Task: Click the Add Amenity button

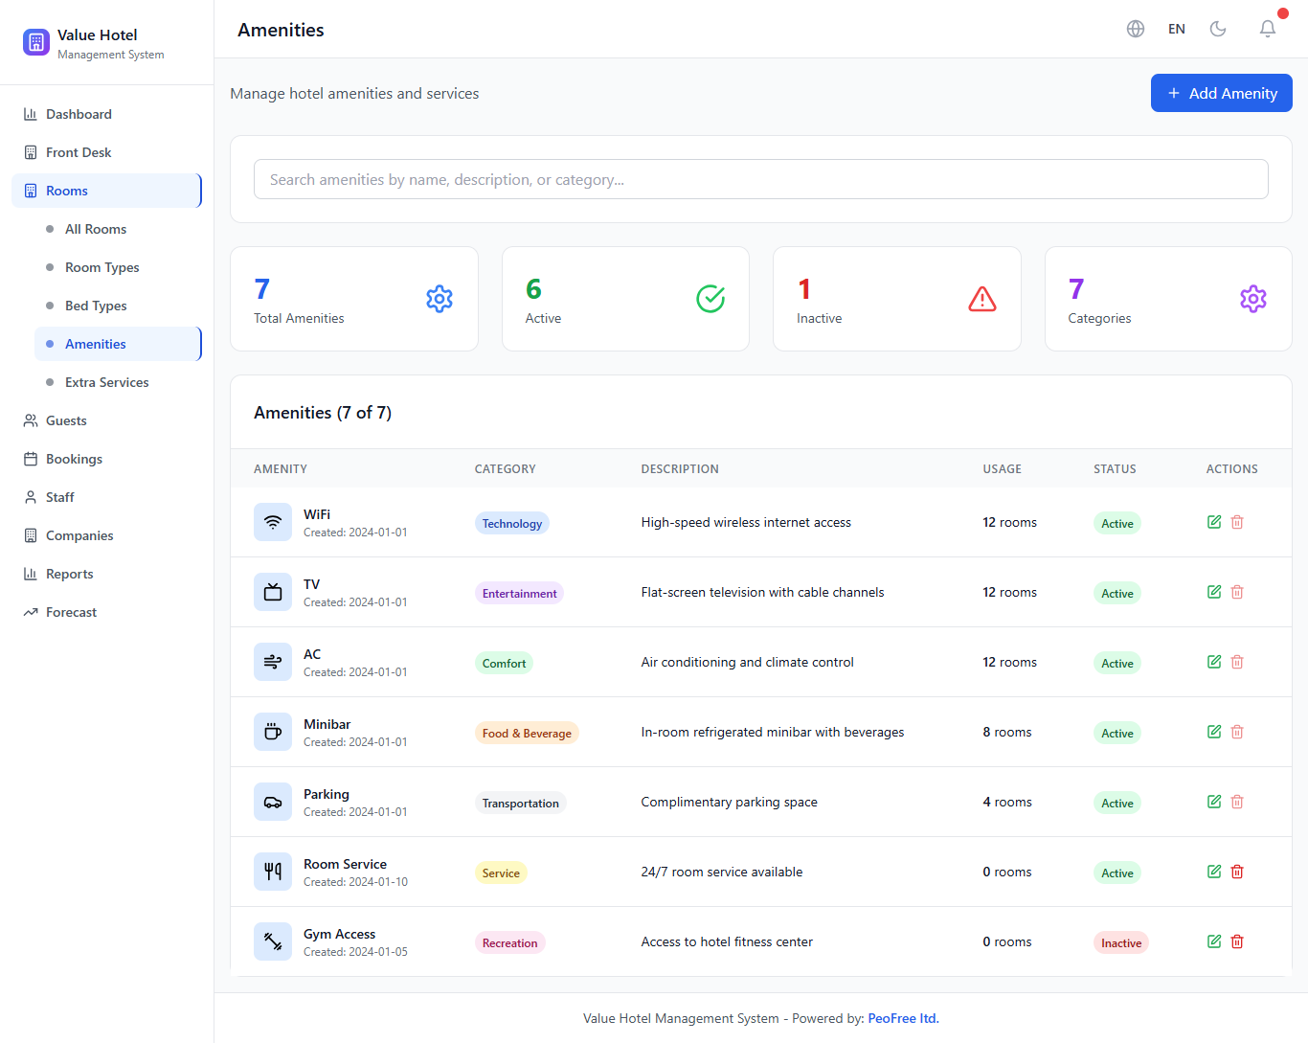Action: click(x=1221, y=93)
